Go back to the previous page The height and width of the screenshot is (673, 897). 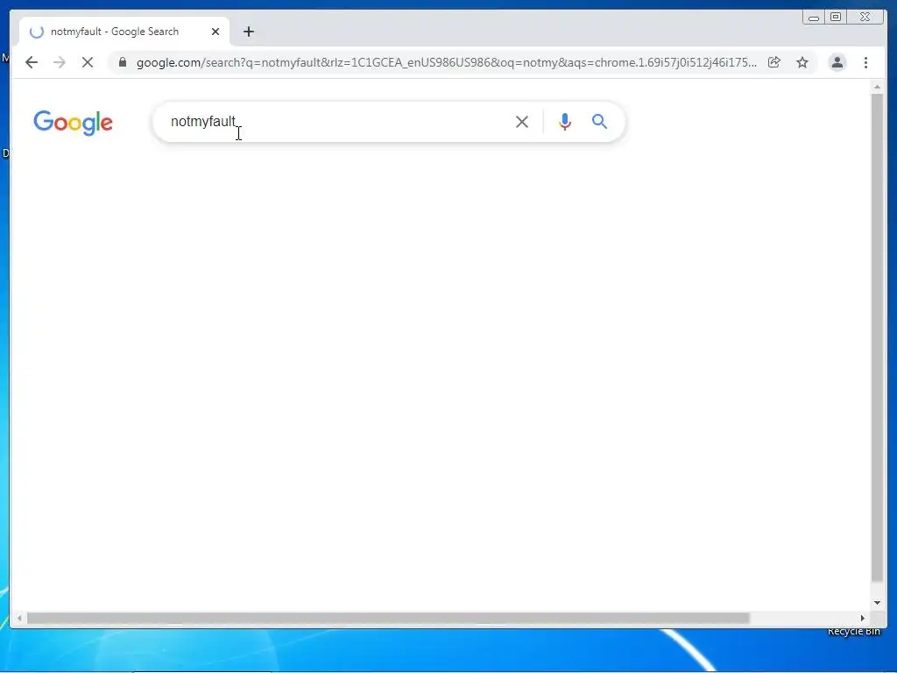tap(32, 62)
